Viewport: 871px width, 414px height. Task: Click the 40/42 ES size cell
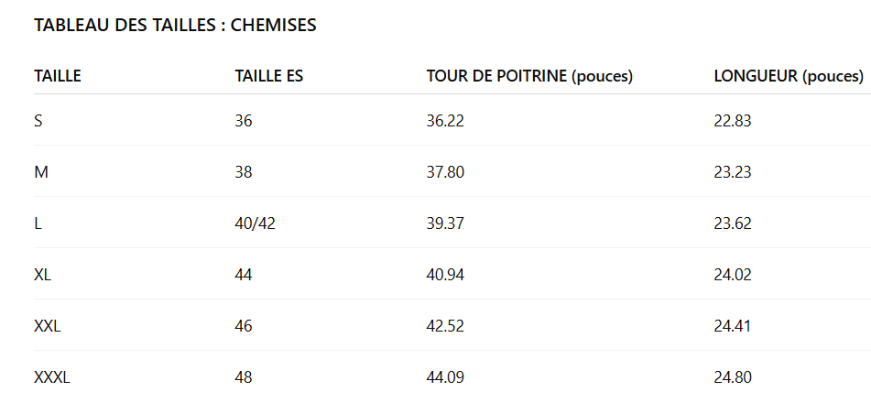pos(255,223)
